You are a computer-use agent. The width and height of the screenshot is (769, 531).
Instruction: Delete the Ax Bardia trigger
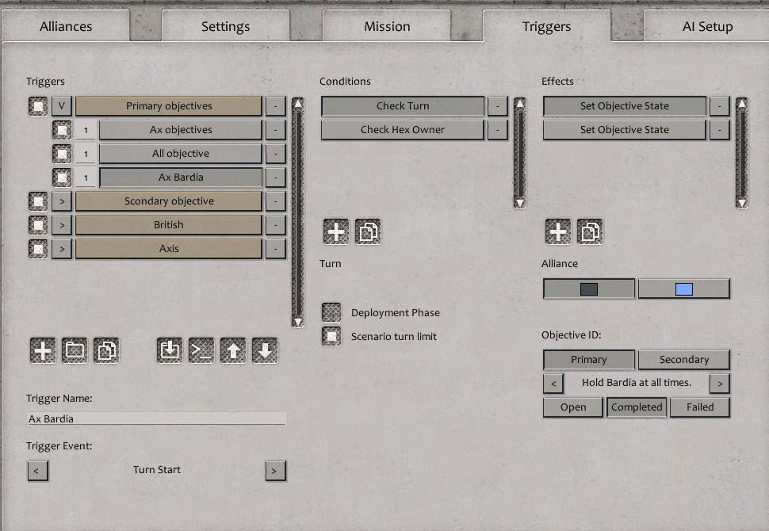276,178
